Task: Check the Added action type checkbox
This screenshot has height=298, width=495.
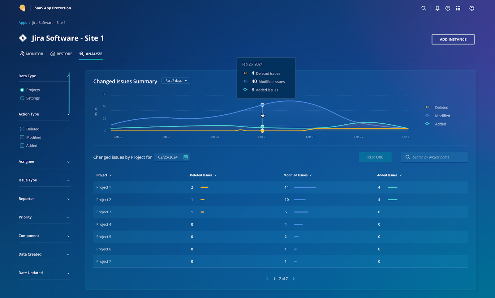Action: click(22, 146)
